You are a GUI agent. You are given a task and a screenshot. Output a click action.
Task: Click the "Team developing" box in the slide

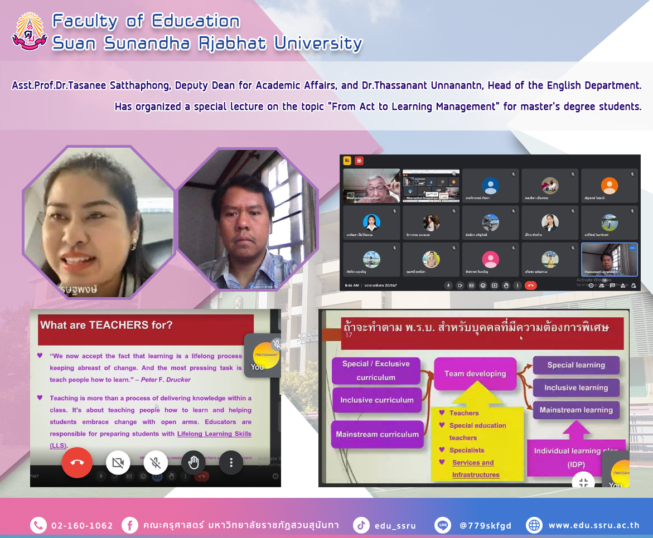(x=475, y=374)
